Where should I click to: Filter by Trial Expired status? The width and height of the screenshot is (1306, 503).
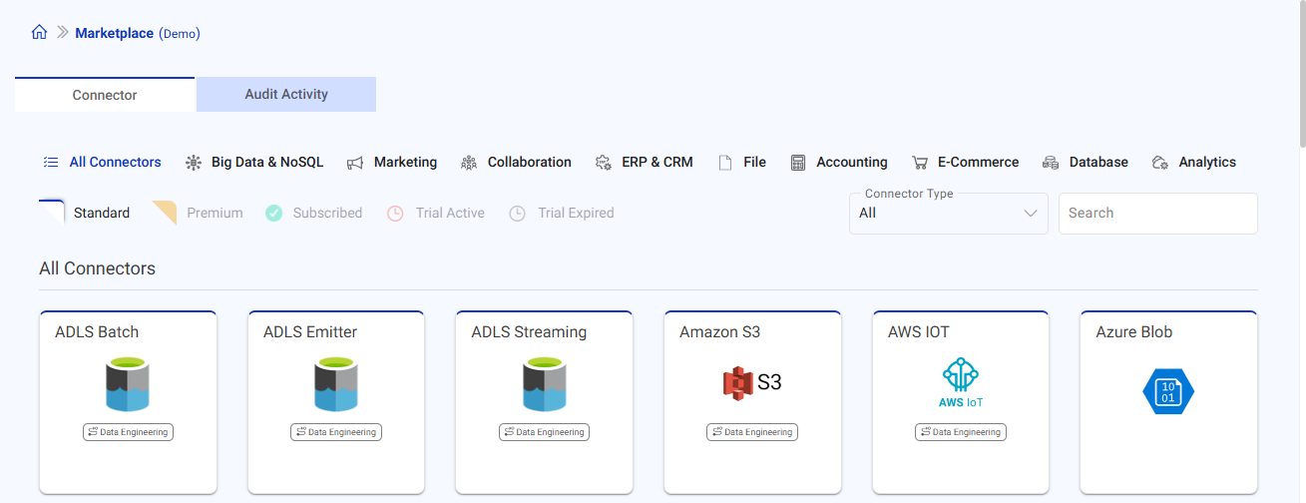562,213
